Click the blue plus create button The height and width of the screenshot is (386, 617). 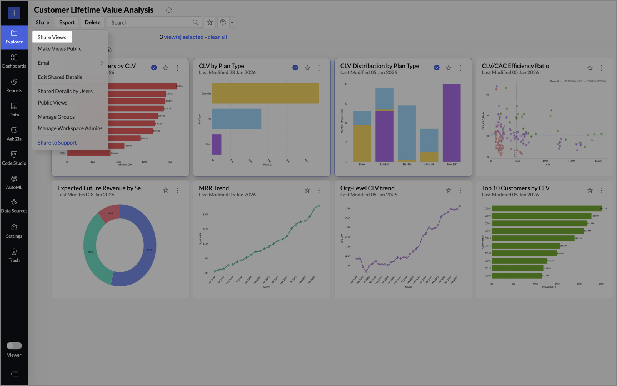tap(14, 13)
